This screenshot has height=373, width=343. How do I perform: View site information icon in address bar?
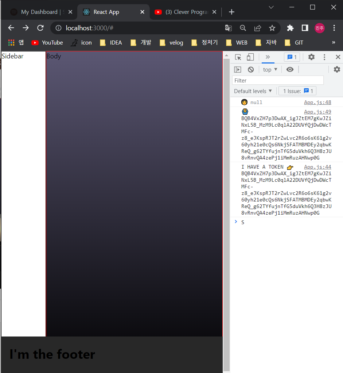pos(58,28)
